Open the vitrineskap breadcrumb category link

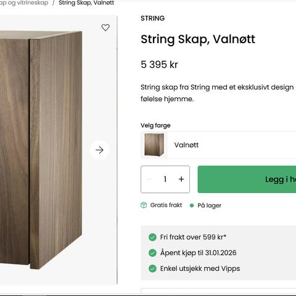[x=24, y=3]
